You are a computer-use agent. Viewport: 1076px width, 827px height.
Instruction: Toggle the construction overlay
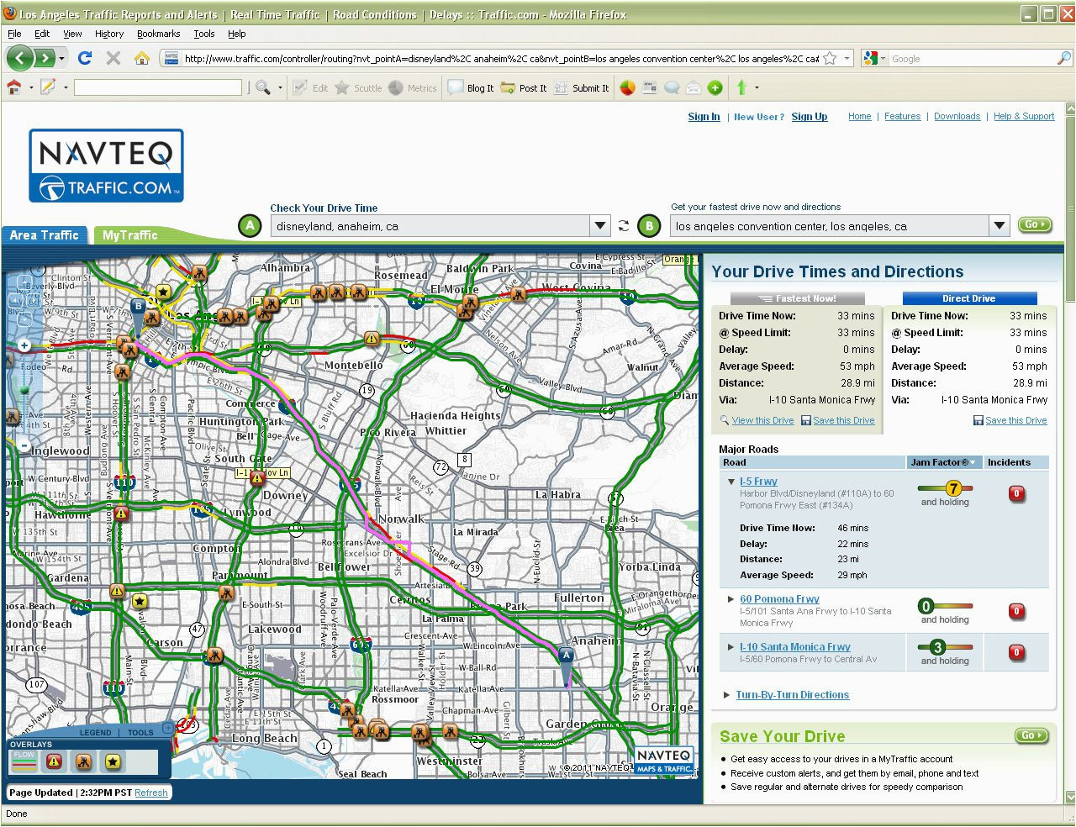[84, 761]
